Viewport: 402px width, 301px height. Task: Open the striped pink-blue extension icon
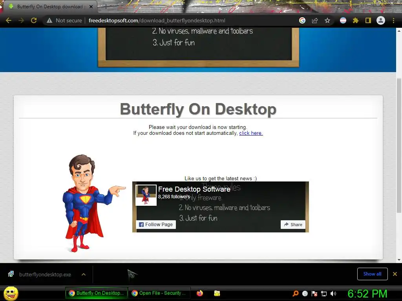point(343,20)
